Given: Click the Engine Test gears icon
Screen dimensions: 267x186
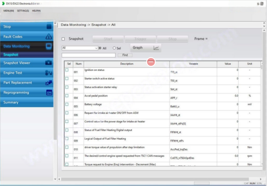Looking at the screenshot, I should [49, 73].
